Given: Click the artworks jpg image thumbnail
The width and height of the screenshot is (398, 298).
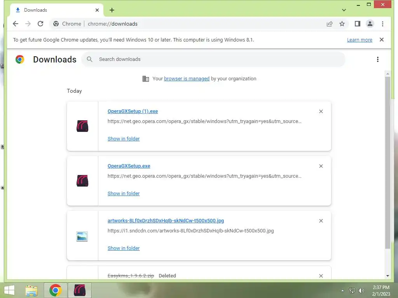Looking at the screenshot, I should point(82,236).
